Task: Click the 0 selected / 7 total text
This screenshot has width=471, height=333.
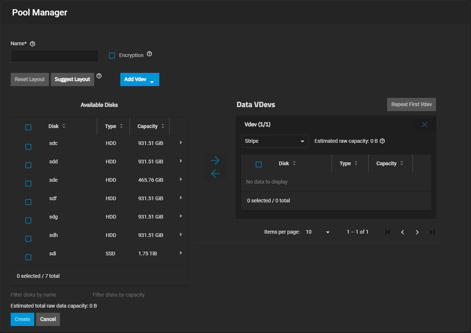Action: click(38, 276)
